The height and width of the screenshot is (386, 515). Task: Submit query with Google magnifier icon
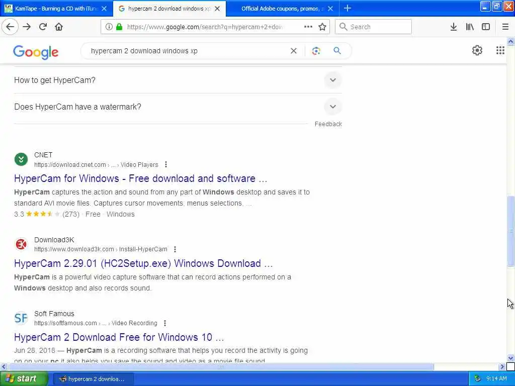pos(337,51)
